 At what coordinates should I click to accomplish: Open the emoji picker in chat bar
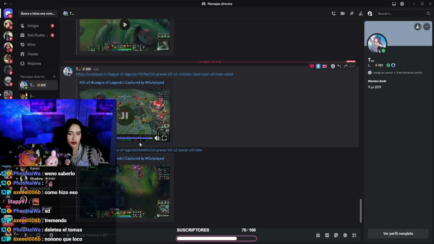[x=345, y=235]
